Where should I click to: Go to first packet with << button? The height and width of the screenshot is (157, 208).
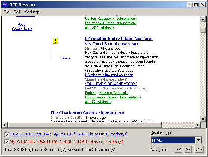tap(179, 150)
